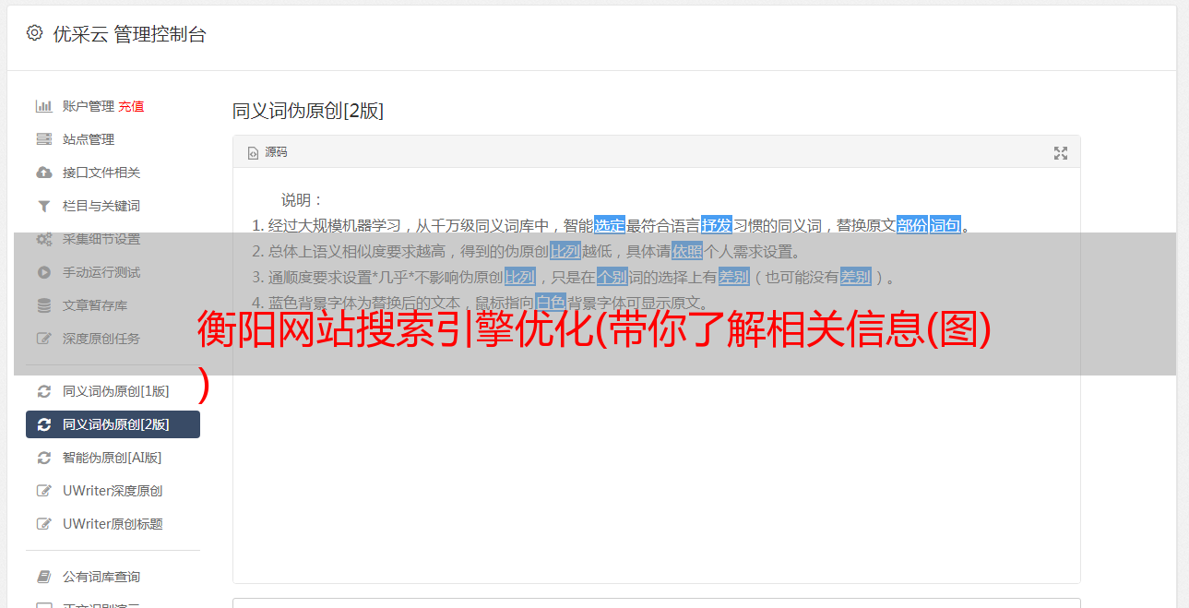Click the gear icon beside 优采云 管理控制台
Screen dimensions: 1189x608
coord(34,33)
